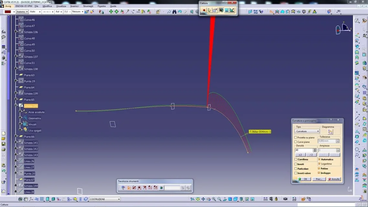Select the Rotate view tool
This screenshot has height=207, width=368.
point(209,199)
